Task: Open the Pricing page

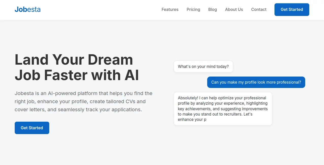Action: [193, 9]
